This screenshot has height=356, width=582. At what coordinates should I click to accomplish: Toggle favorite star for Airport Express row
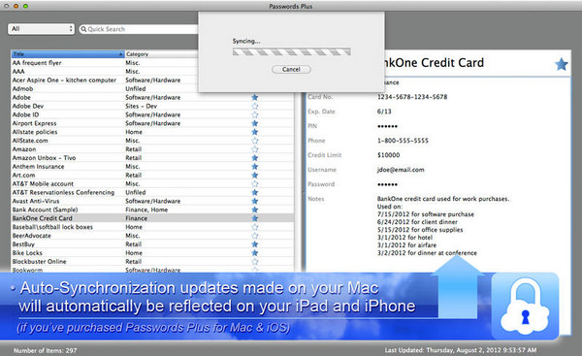coord(254,123)
